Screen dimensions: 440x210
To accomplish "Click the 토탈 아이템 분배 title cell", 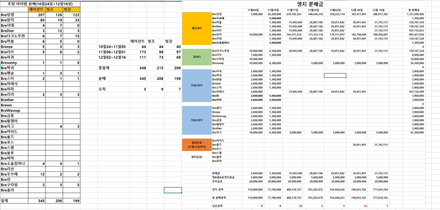I will point(40,4).
